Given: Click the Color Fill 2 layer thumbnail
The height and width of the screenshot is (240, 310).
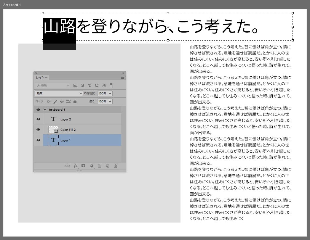Looking at the screenshot, I should (x=53, y=130).
